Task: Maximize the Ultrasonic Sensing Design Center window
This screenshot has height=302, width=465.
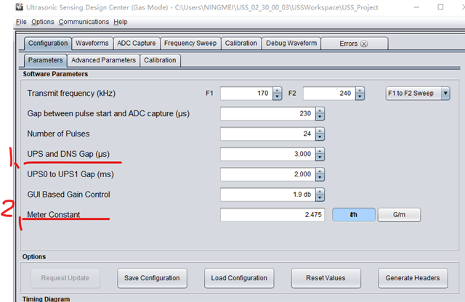Action: (x=440, y=7)
